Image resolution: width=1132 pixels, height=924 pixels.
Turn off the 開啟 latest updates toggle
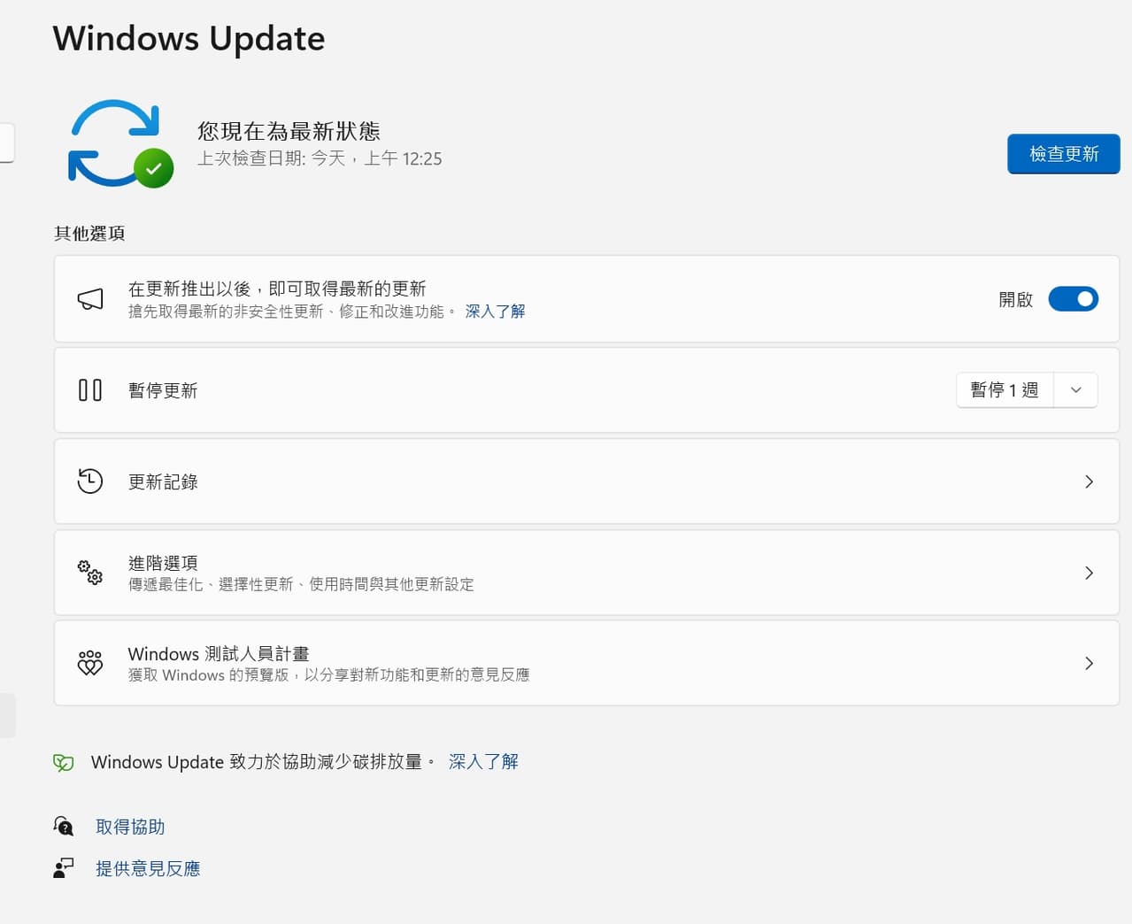click(1073, 299)
